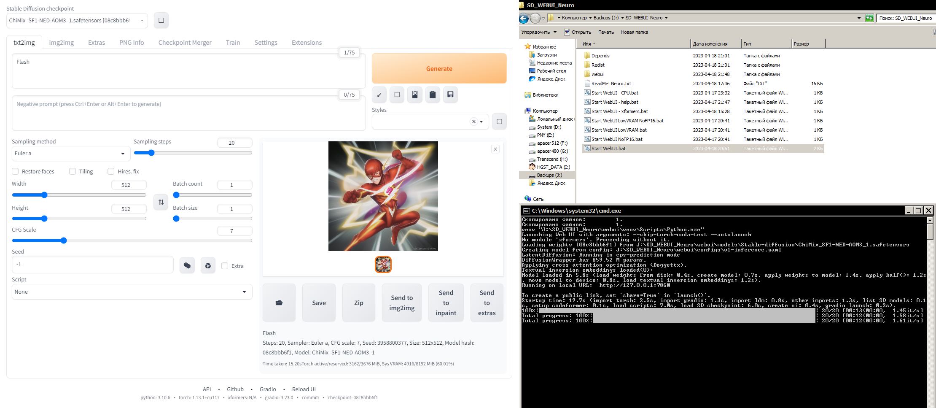Click the floppy save style icon
Viewport: 936px width, 408px height.
[450, 95]
